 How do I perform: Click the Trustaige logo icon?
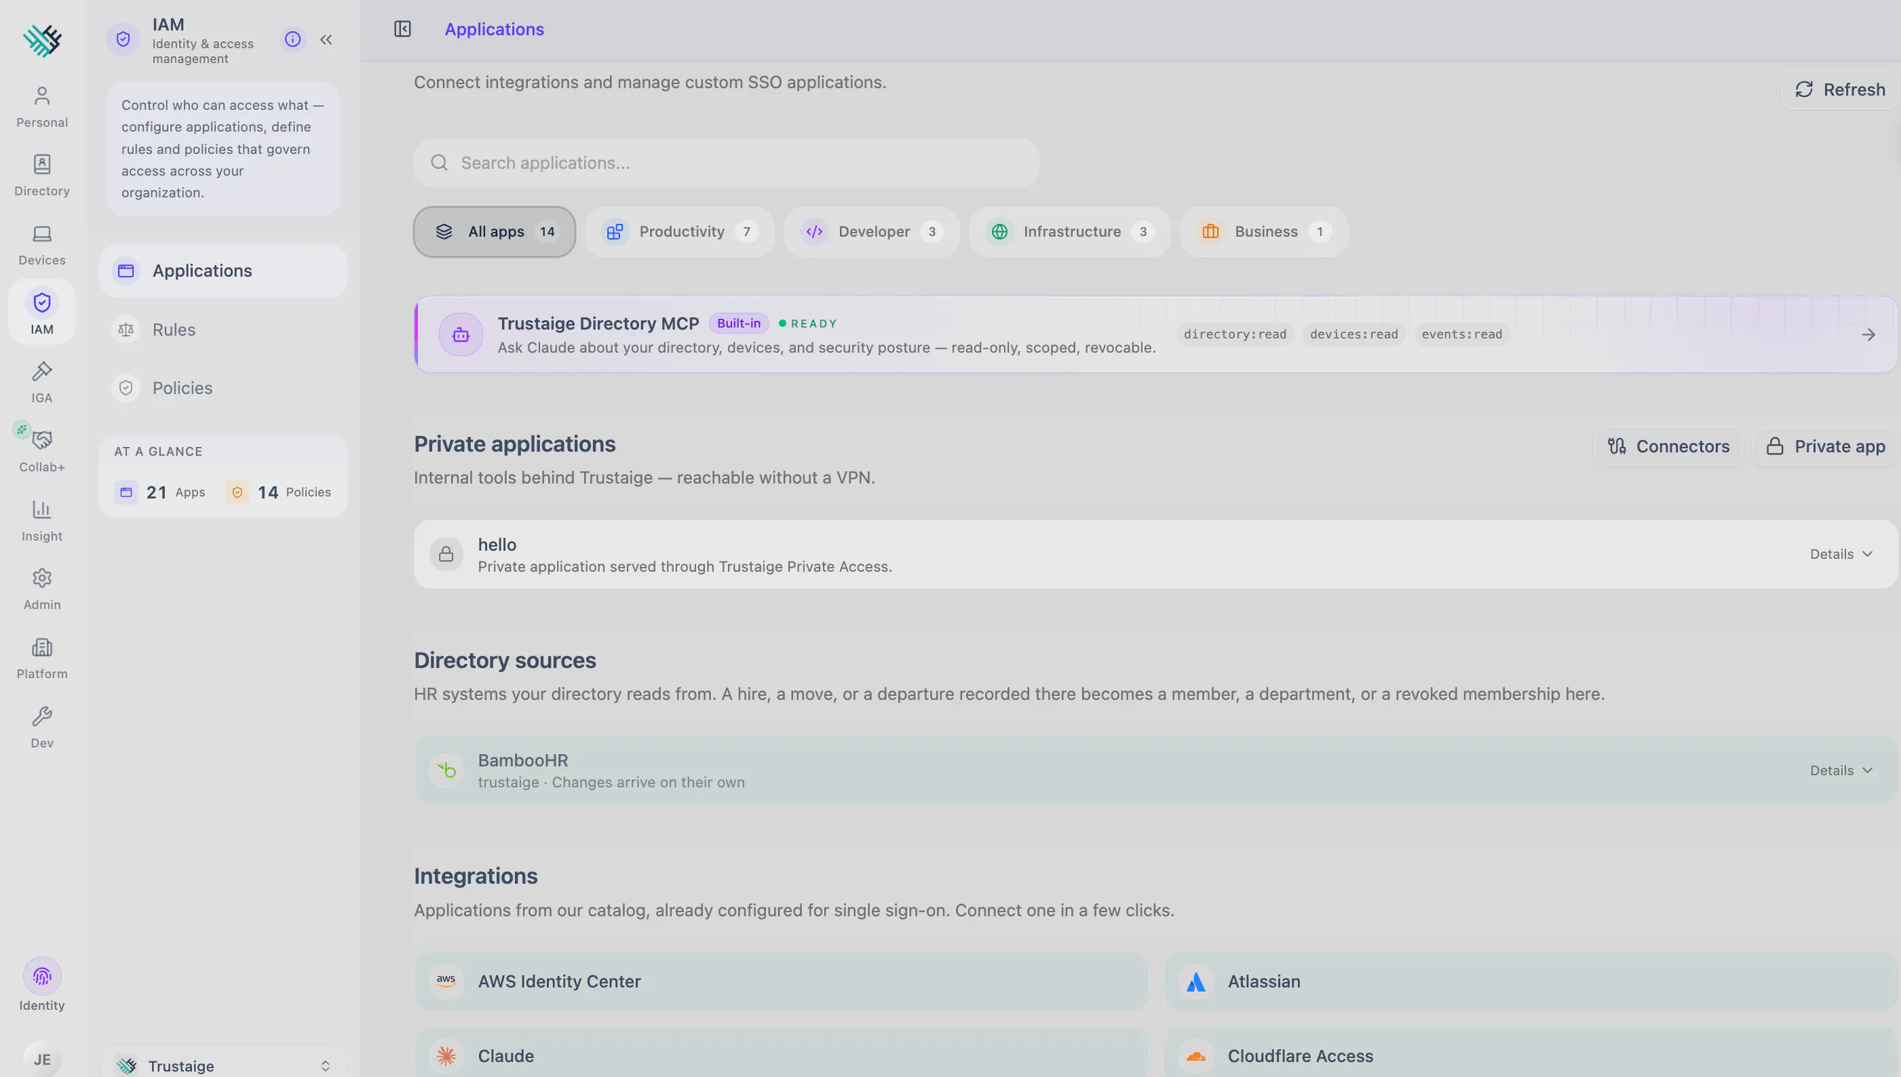pyautogui.click(x=42, y=41)
